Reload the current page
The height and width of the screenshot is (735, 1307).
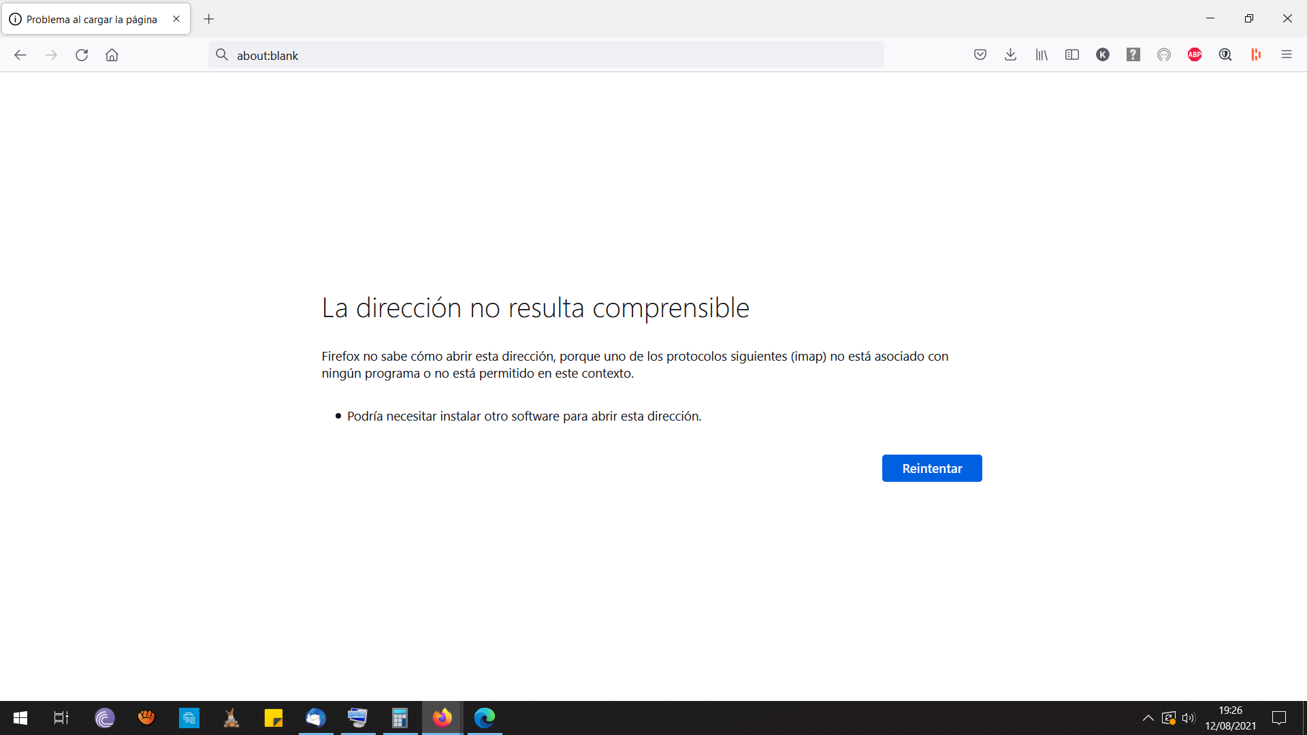pos(82,55)
